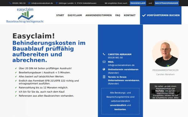Click the map pin icon next to the address
The image size is (188, 117).
coord(57,3)
